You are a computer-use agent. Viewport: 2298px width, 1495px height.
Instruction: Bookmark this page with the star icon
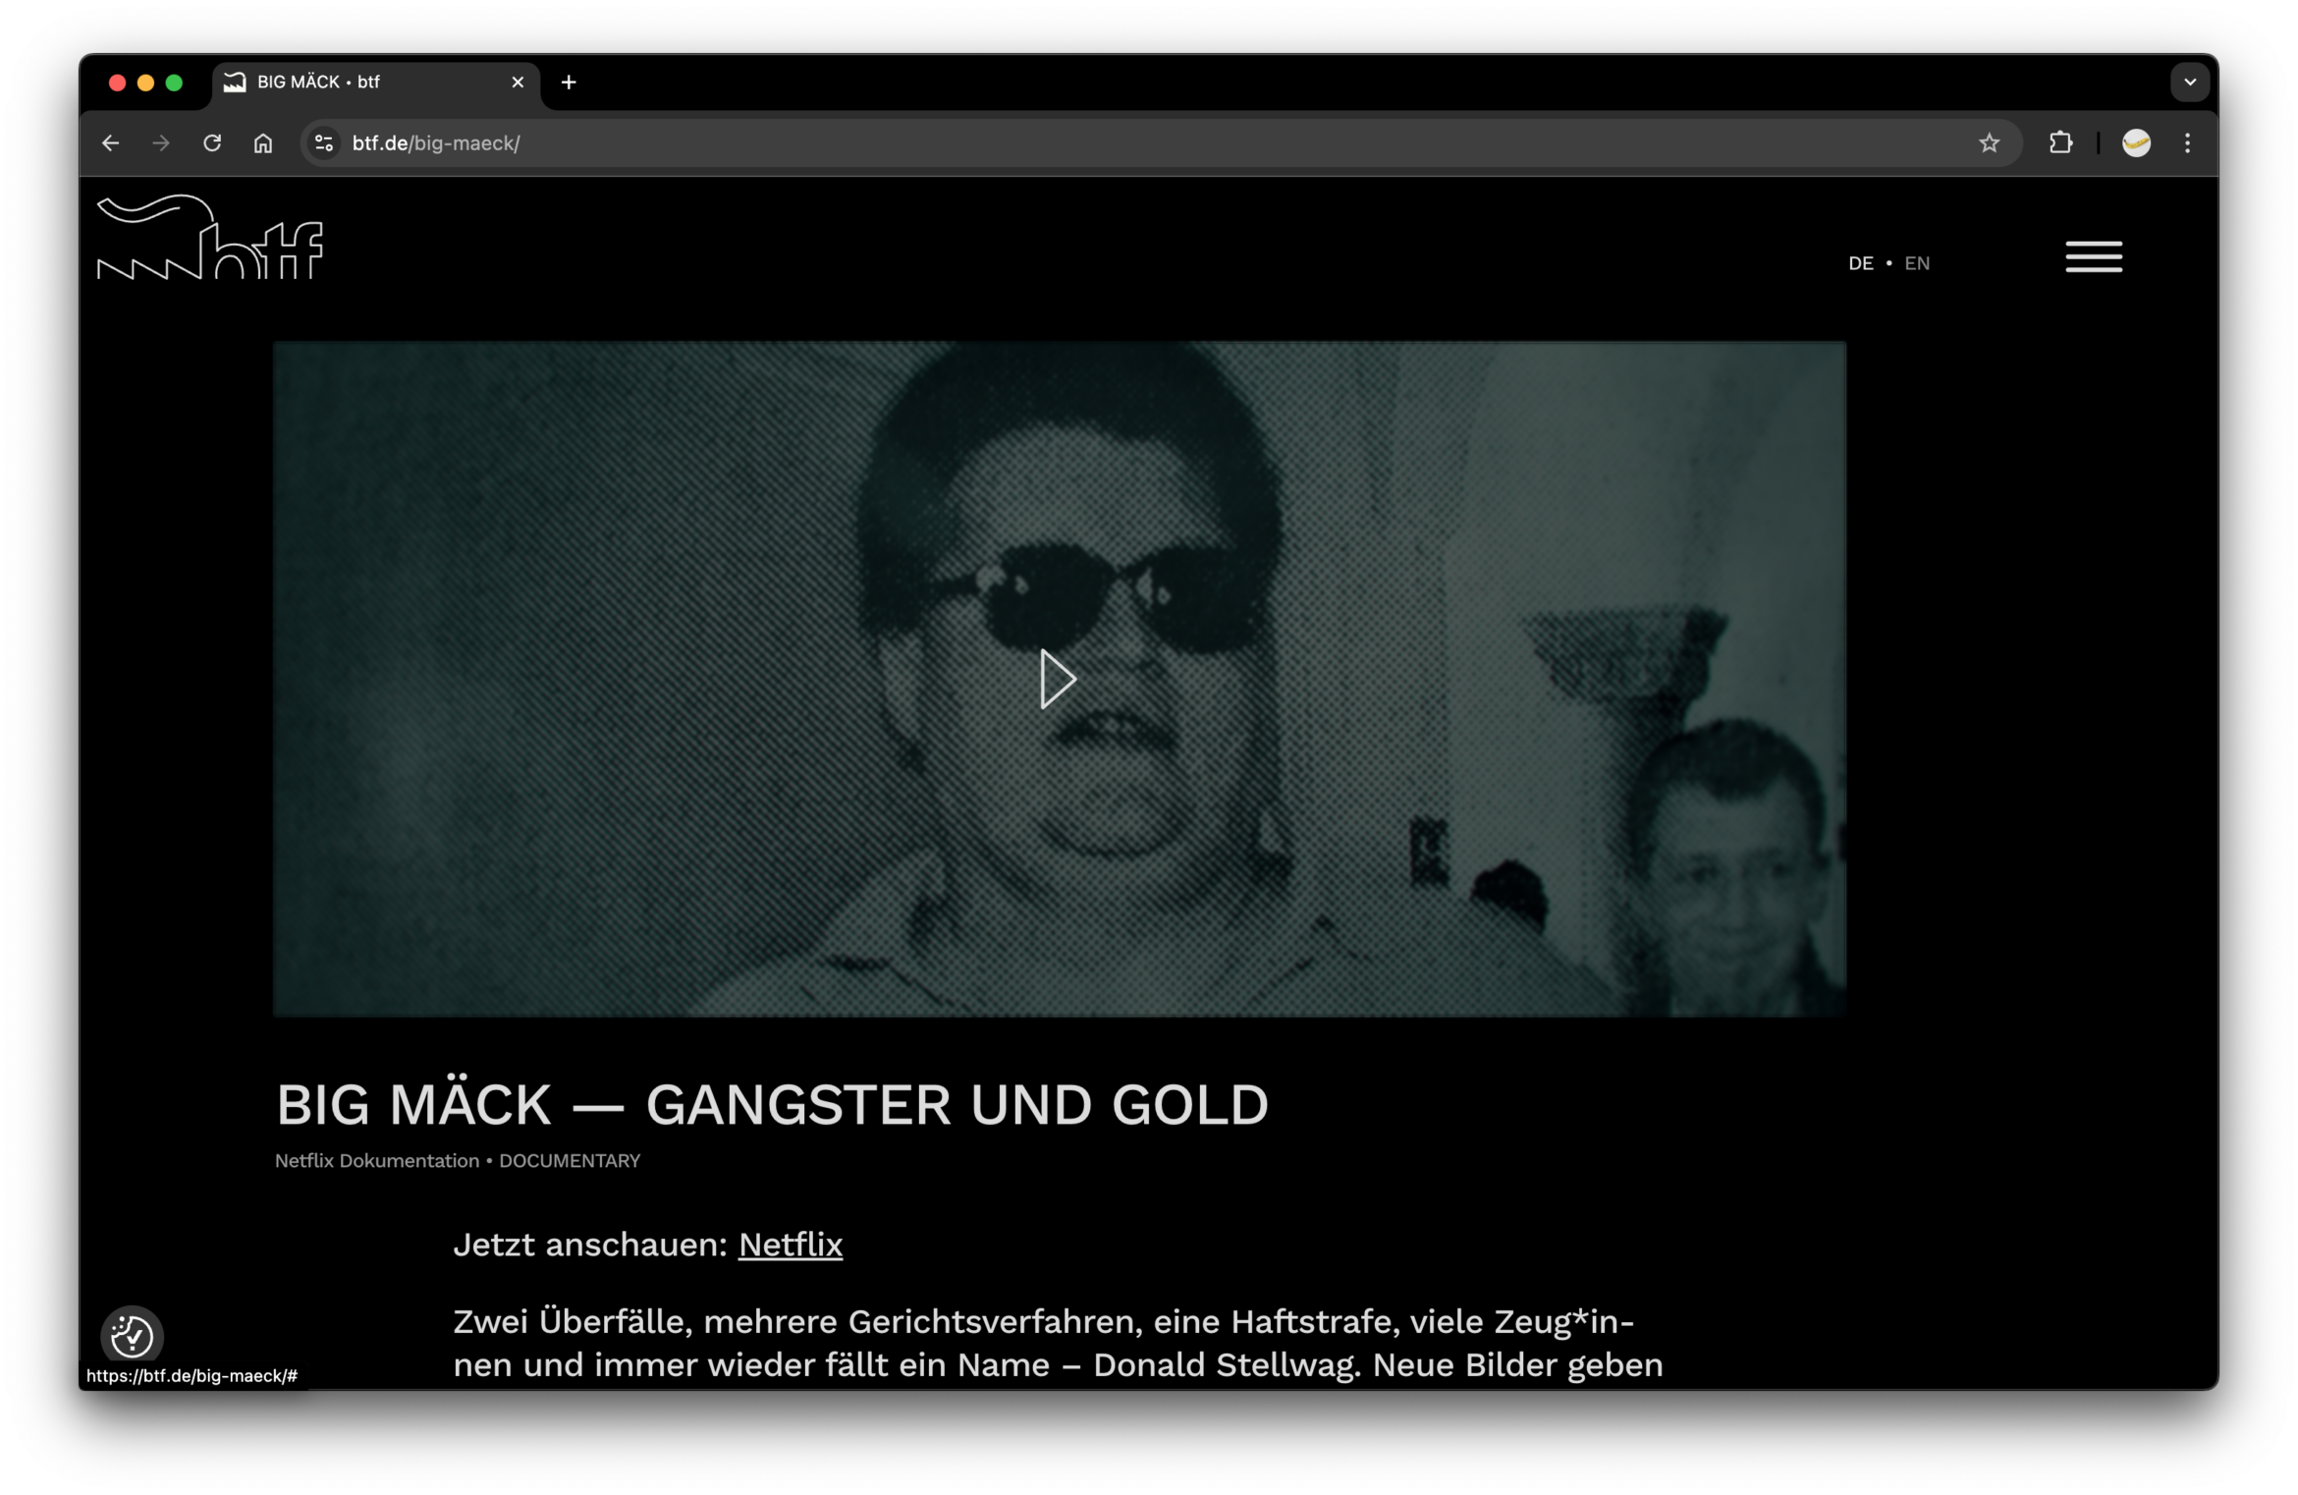click(x=1989, y=143)
